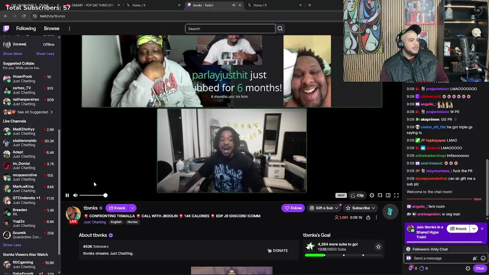
Task: Star the tbvnks sub goal
Action: point(378,247)
